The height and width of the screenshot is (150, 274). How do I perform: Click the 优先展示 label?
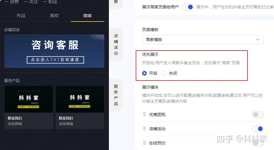tap(150, 54)
